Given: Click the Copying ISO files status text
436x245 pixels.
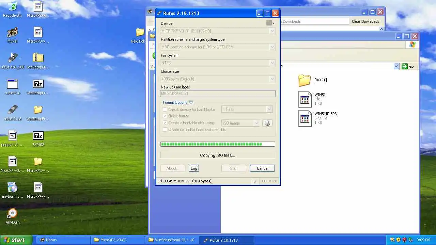Looking at the screenshot, I should [x=217, y=156].
